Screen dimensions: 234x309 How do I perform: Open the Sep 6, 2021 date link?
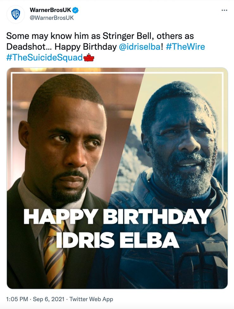(48, 299)
